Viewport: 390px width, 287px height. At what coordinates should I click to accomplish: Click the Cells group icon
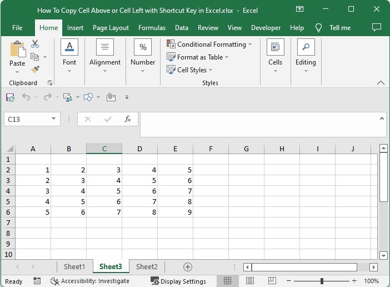(275, 48)
